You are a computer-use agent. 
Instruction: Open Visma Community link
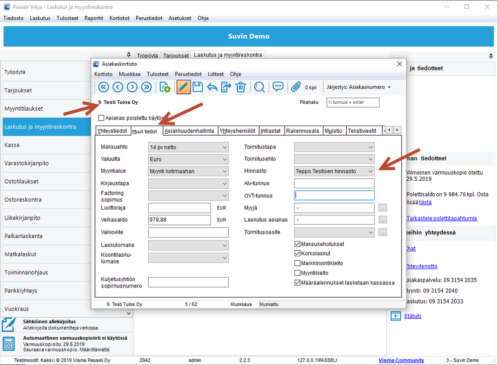(x=401, y=360)
